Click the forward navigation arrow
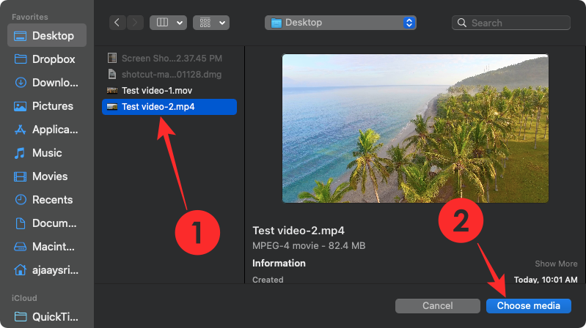Image resolution: width=586 pixels, height=328 pixels. [x=135, y=23]
